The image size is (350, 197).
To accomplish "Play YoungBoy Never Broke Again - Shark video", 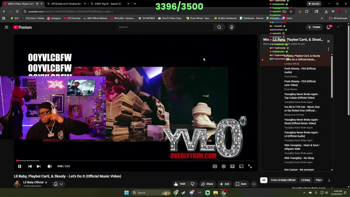I will (x=302, y=121).
